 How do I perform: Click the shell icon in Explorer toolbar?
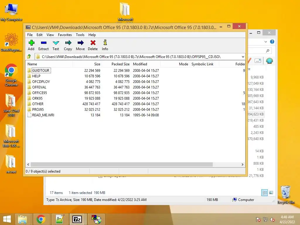point(270,61)
